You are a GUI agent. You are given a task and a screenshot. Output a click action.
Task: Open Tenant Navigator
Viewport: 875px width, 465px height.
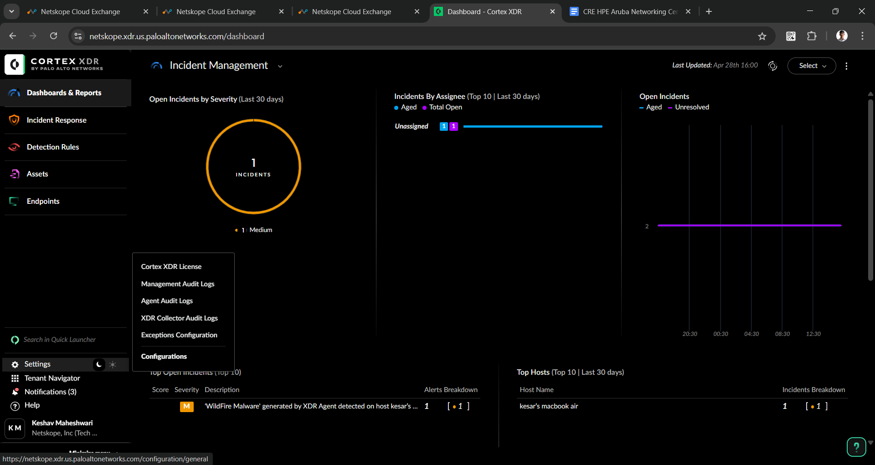coord(52,378)
